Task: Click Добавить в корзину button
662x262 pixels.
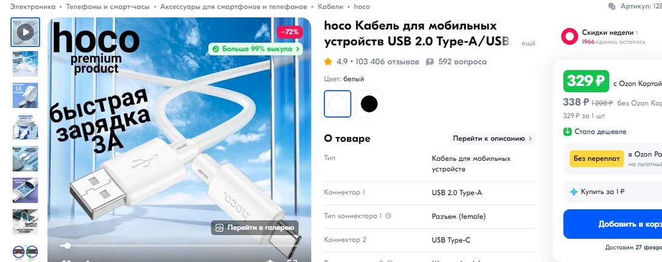Action: (x=613, y=224)
